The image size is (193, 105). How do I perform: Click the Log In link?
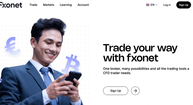point(167,5)
